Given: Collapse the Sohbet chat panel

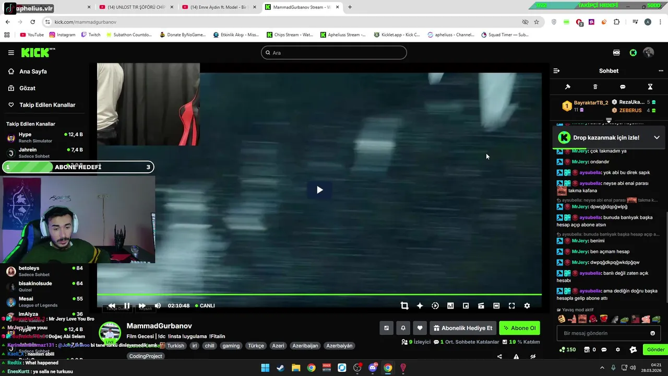Looking at the screenshot, I should point(556,71).
